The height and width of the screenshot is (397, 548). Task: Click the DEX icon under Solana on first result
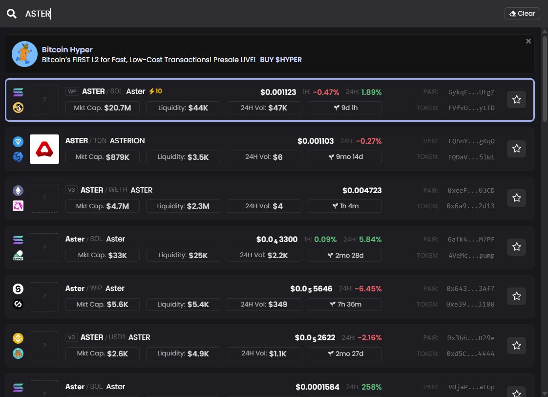pos(18,108)
